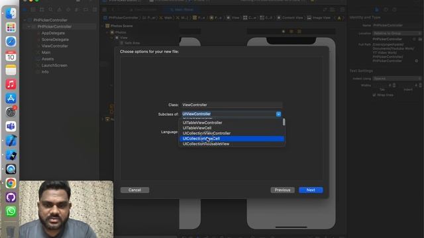
Task: Toggle the Wrap lines checkbox
Action: [x=374, y=95]
